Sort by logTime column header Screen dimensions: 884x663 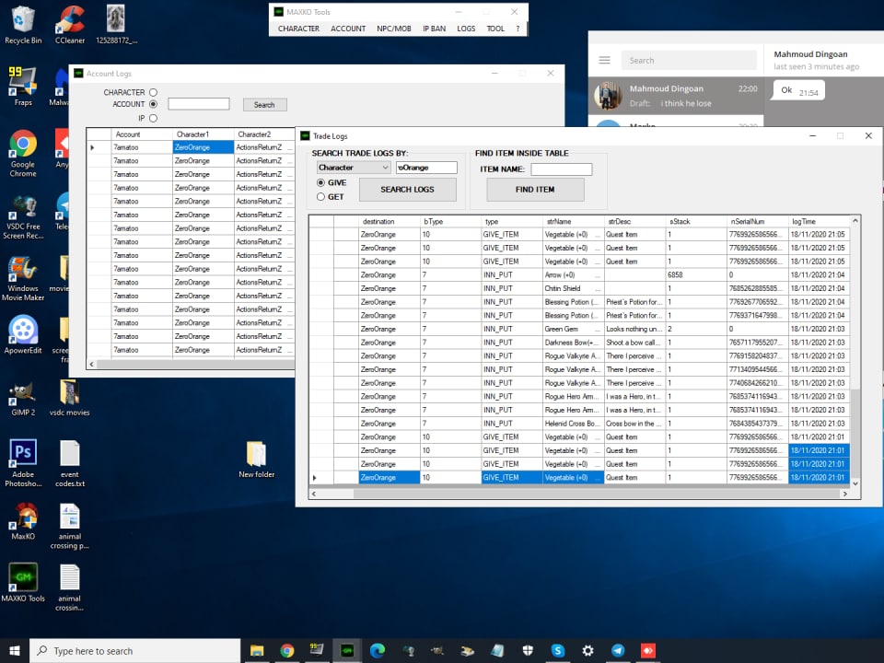819,222
